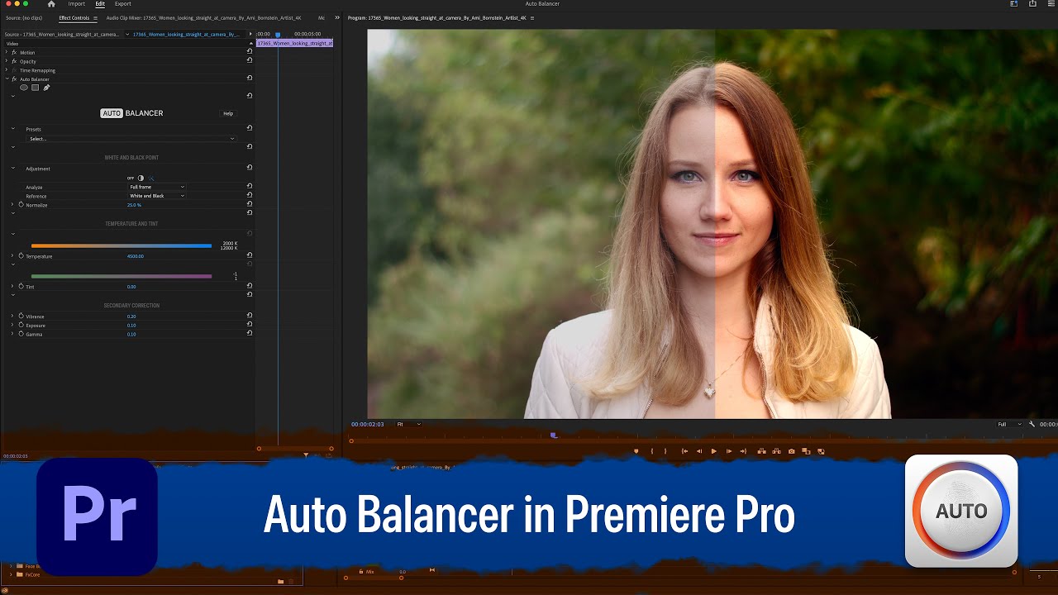Viewport: 1058px width, 595px height.
Task: Click the green-magenta tint gradient bar
Action: tap(122, 276)
